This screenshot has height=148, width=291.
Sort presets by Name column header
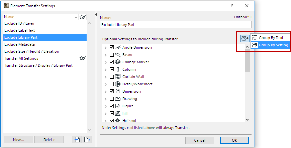(x=41, y=17)
